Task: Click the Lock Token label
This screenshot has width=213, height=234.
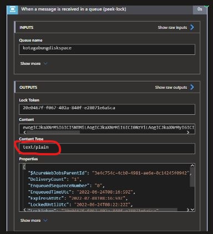Action: pyautogui.click(x=29, y=100)
